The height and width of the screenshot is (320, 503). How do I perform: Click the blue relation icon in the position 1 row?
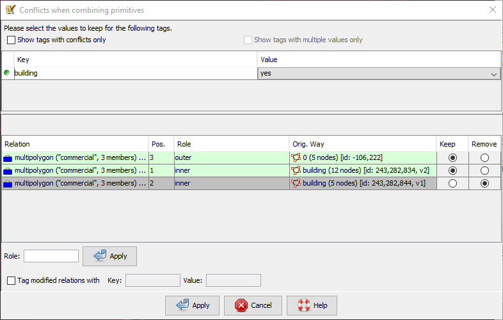point(8,171)
